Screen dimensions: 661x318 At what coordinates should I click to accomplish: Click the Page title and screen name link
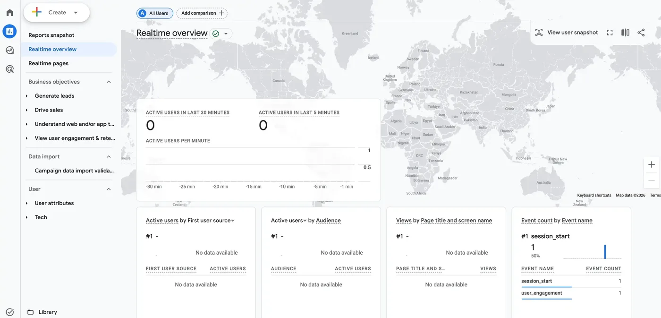(456, 221)
